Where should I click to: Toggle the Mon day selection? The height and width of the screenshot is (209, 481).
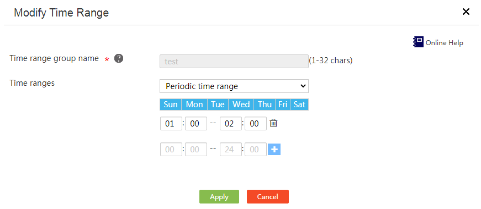194,105
